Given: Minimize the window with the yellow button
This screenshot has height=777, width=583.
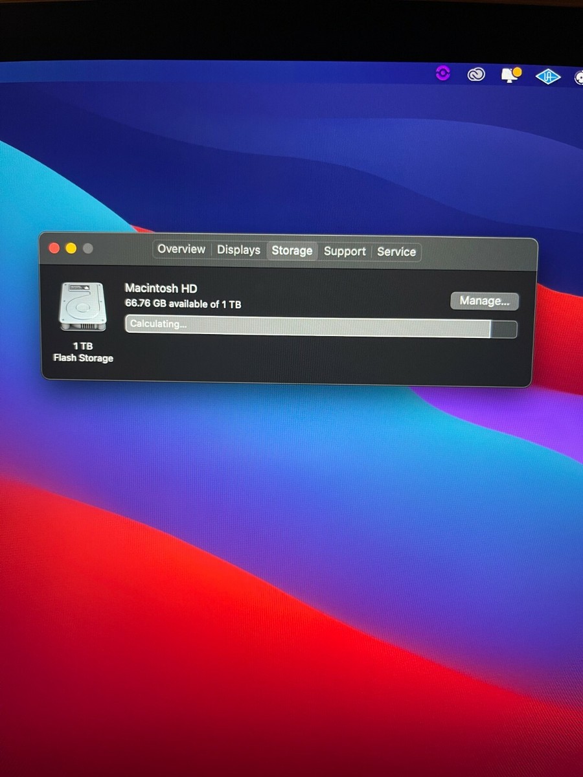Looking at the screenshot, I should click(71, 248).
